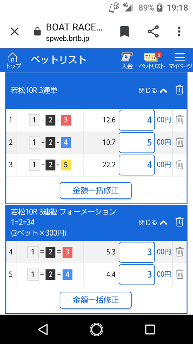Open the ベットリスト ticket icon
This screenshot has width=193, height=344.
pyautogui.click(x=152, y=61)
